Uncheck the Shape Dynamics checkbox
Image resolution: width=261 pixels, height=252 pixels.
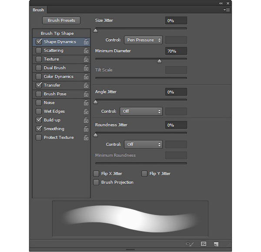39,42
